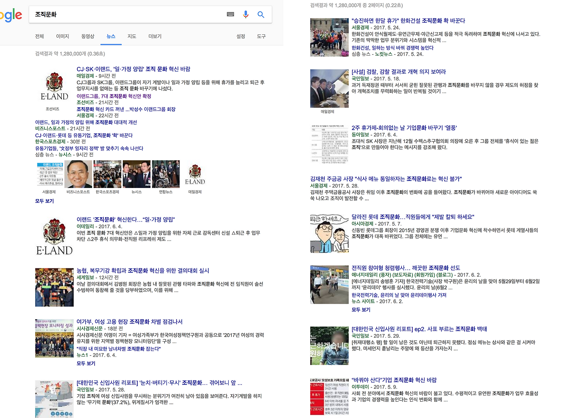Open 이랜드 '조직문화' 혁신한다 article from 이데일리
565x418 pixels.
pyautogui.click(x=126, y=219)
